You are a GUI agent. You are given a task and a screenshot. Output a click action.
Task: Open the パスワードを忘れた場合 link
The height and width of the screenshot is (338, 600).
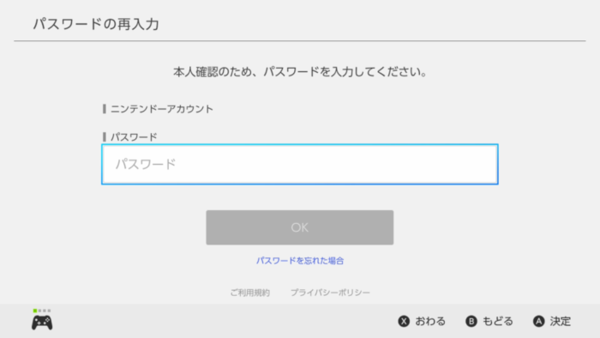click(x=300, y=261)
